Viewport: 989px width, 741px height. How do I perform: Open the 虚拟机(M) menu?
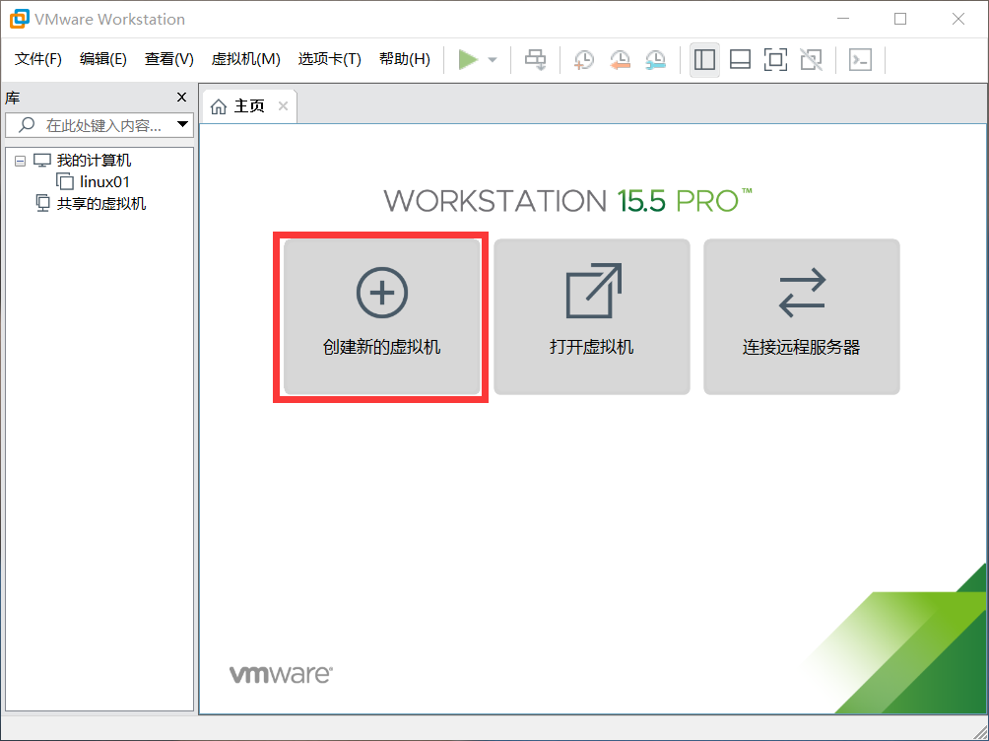point(245,58)
